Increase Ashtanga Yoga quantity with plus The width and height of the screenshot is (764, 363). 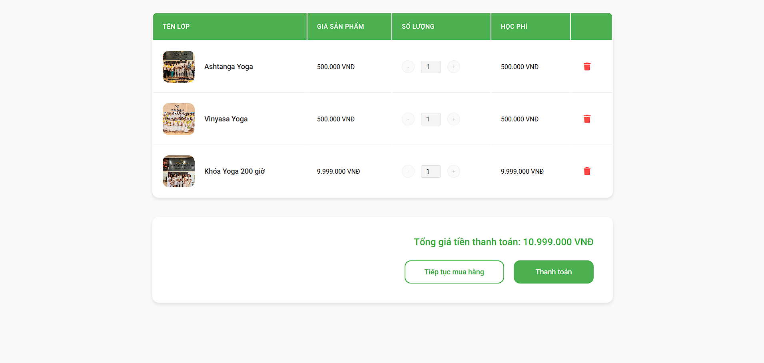(453, 67)
